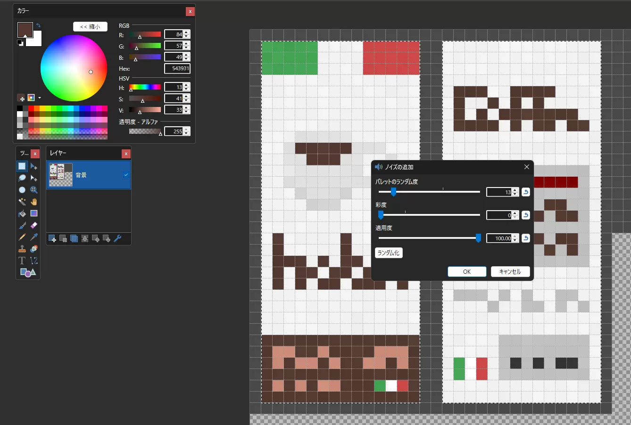
Task: Select the Zoom magnifier tool
Action: click(33, 190)
